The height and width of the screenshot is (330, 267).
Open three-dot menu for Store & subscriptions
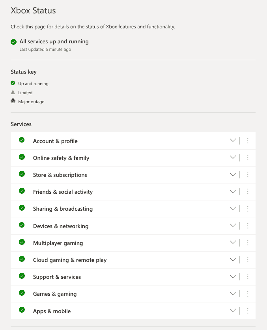(248, 174)
